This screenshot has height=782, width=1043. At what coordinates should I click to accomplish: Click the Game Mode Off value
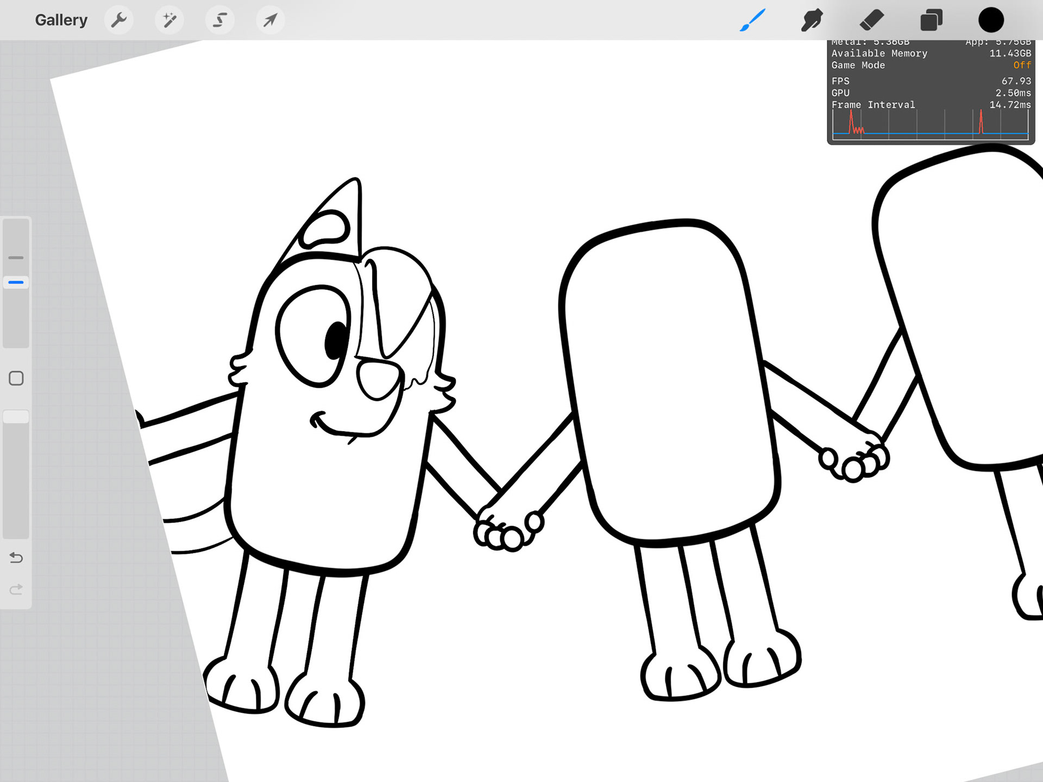pyautogui.click(x=1021, y=65)
